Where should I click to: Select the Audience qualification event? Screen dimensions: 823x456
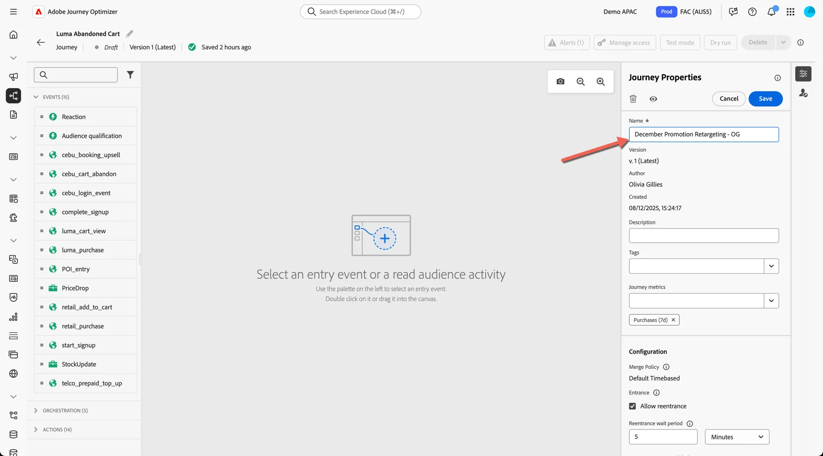[x=86, y=136]
